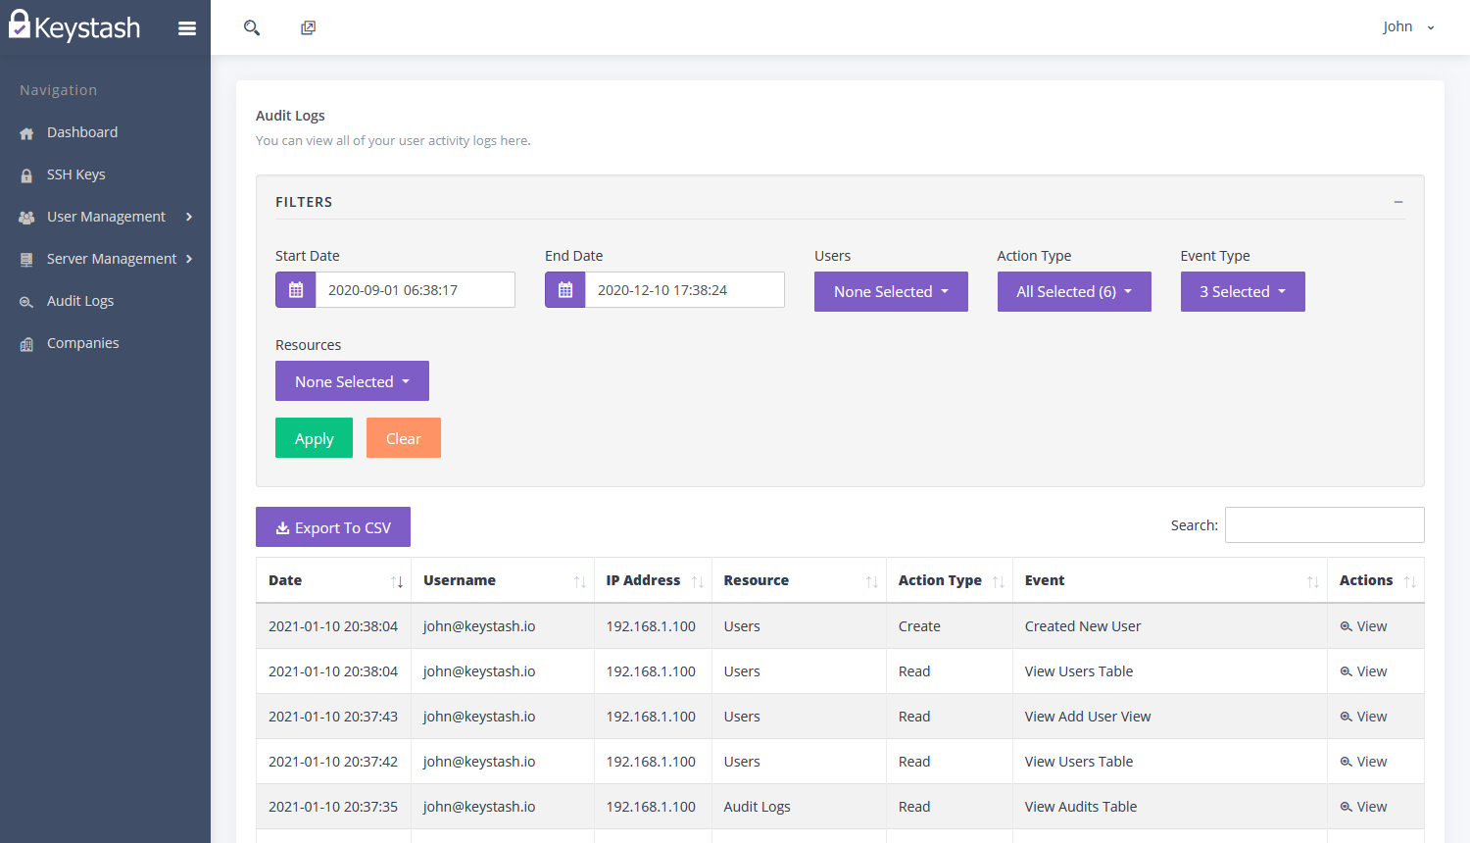
Task: Open the search magnifier in the top toolbar
Action: (x=252, y=27)
